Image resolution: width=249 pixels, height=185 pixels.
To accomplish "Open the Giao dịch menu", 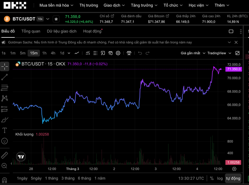I will click(x=113, y=5).
